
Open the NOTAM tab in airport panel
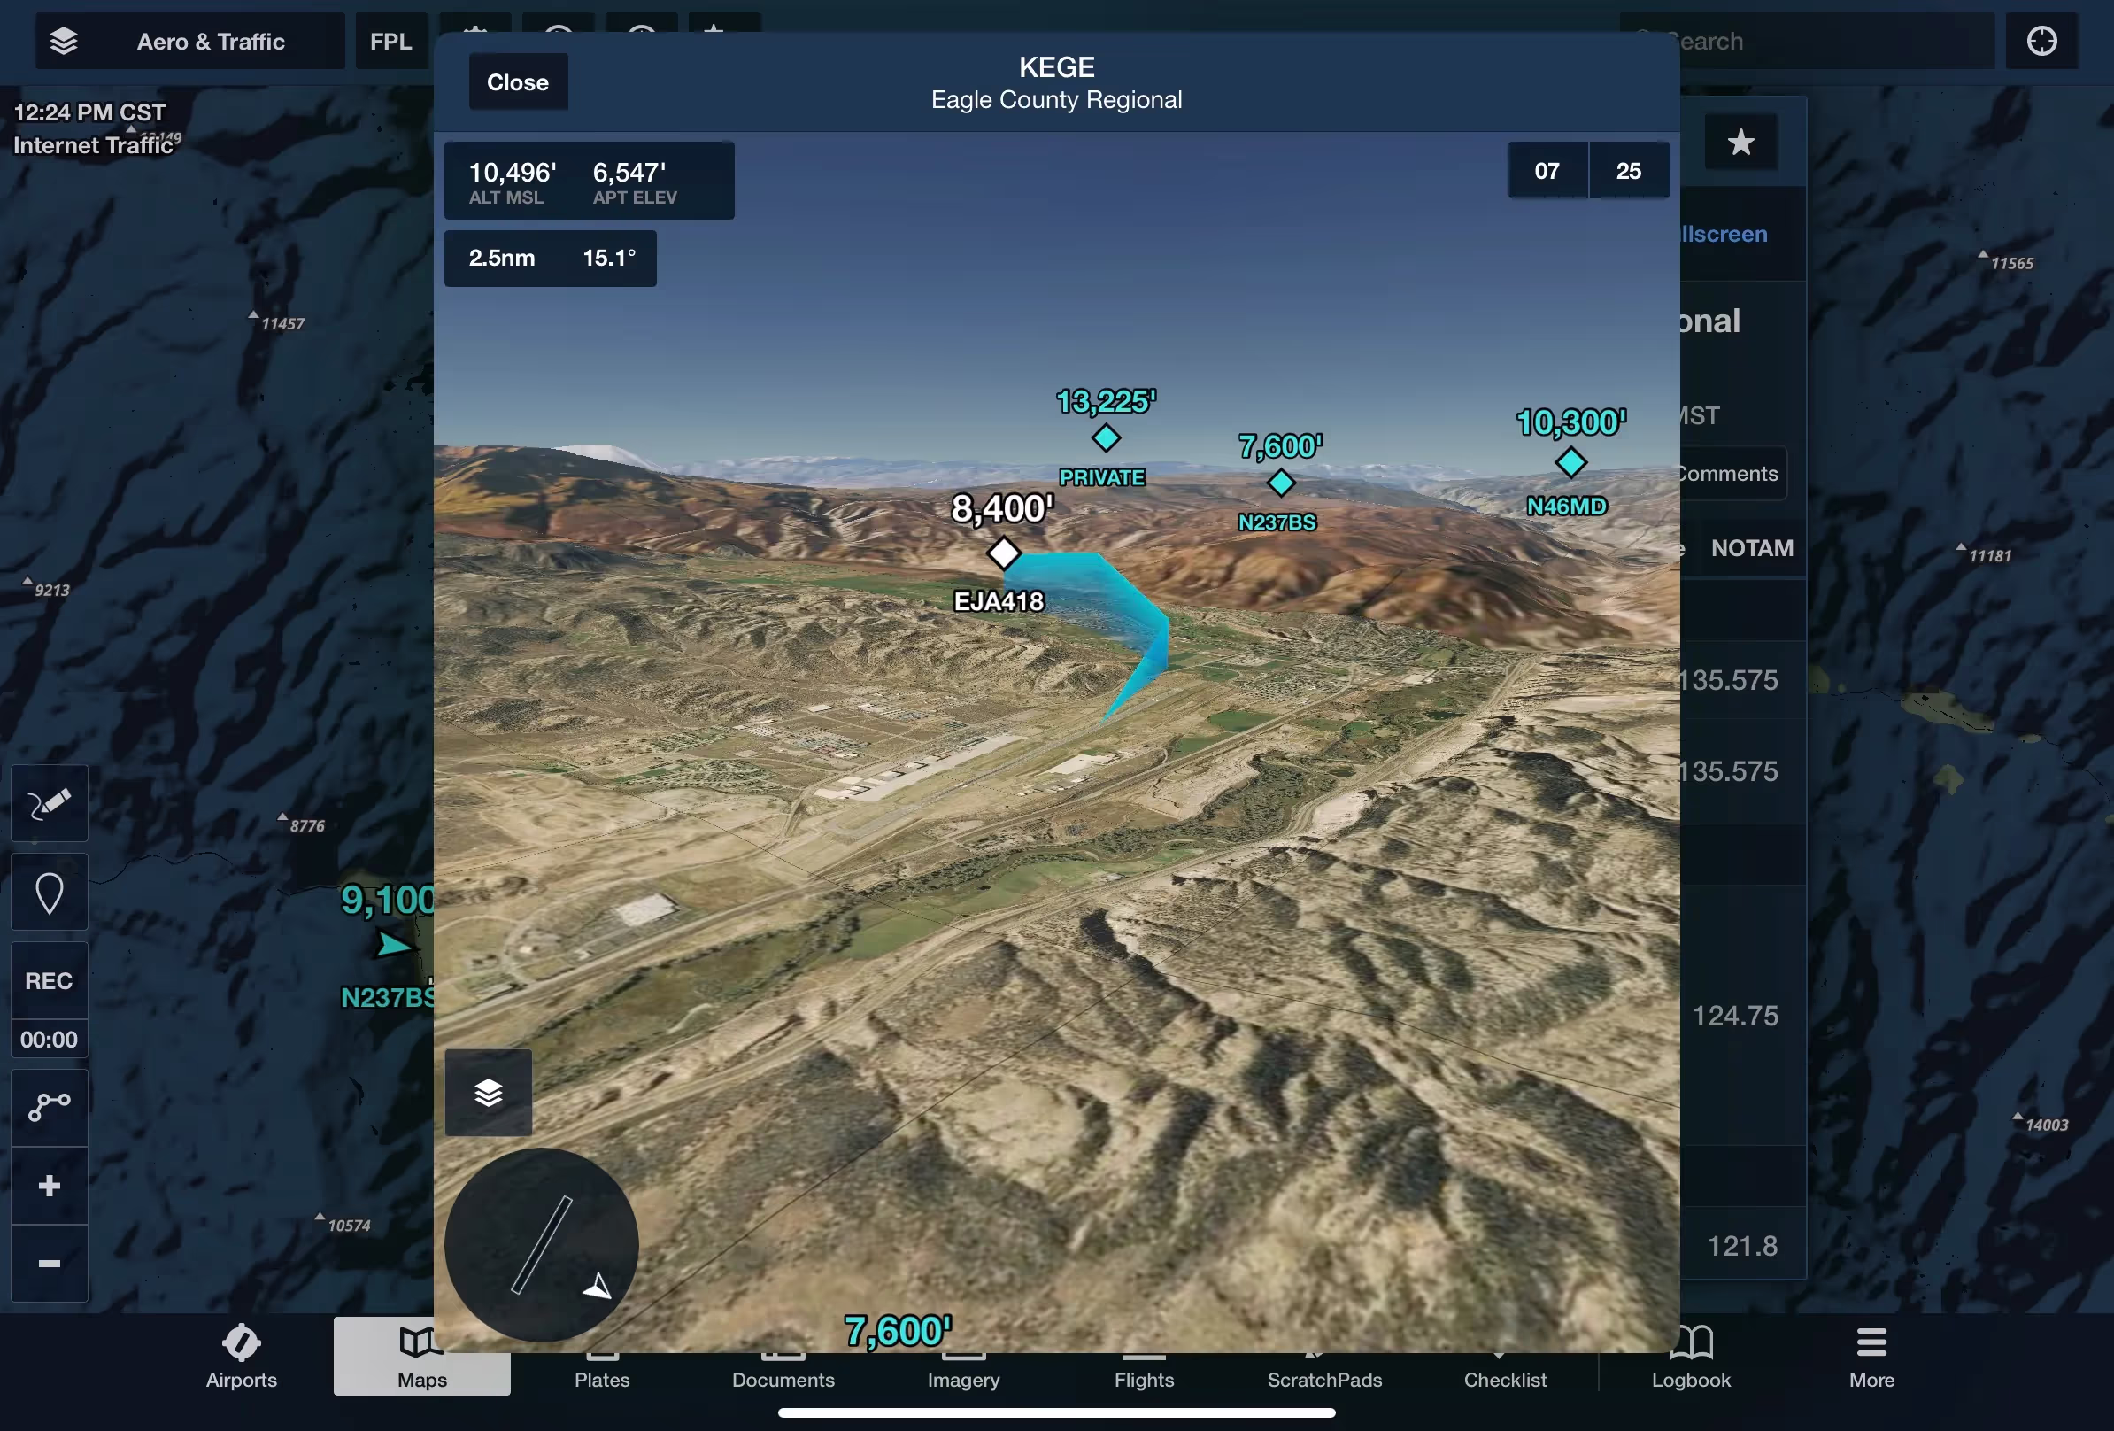tap(1752, 547)
